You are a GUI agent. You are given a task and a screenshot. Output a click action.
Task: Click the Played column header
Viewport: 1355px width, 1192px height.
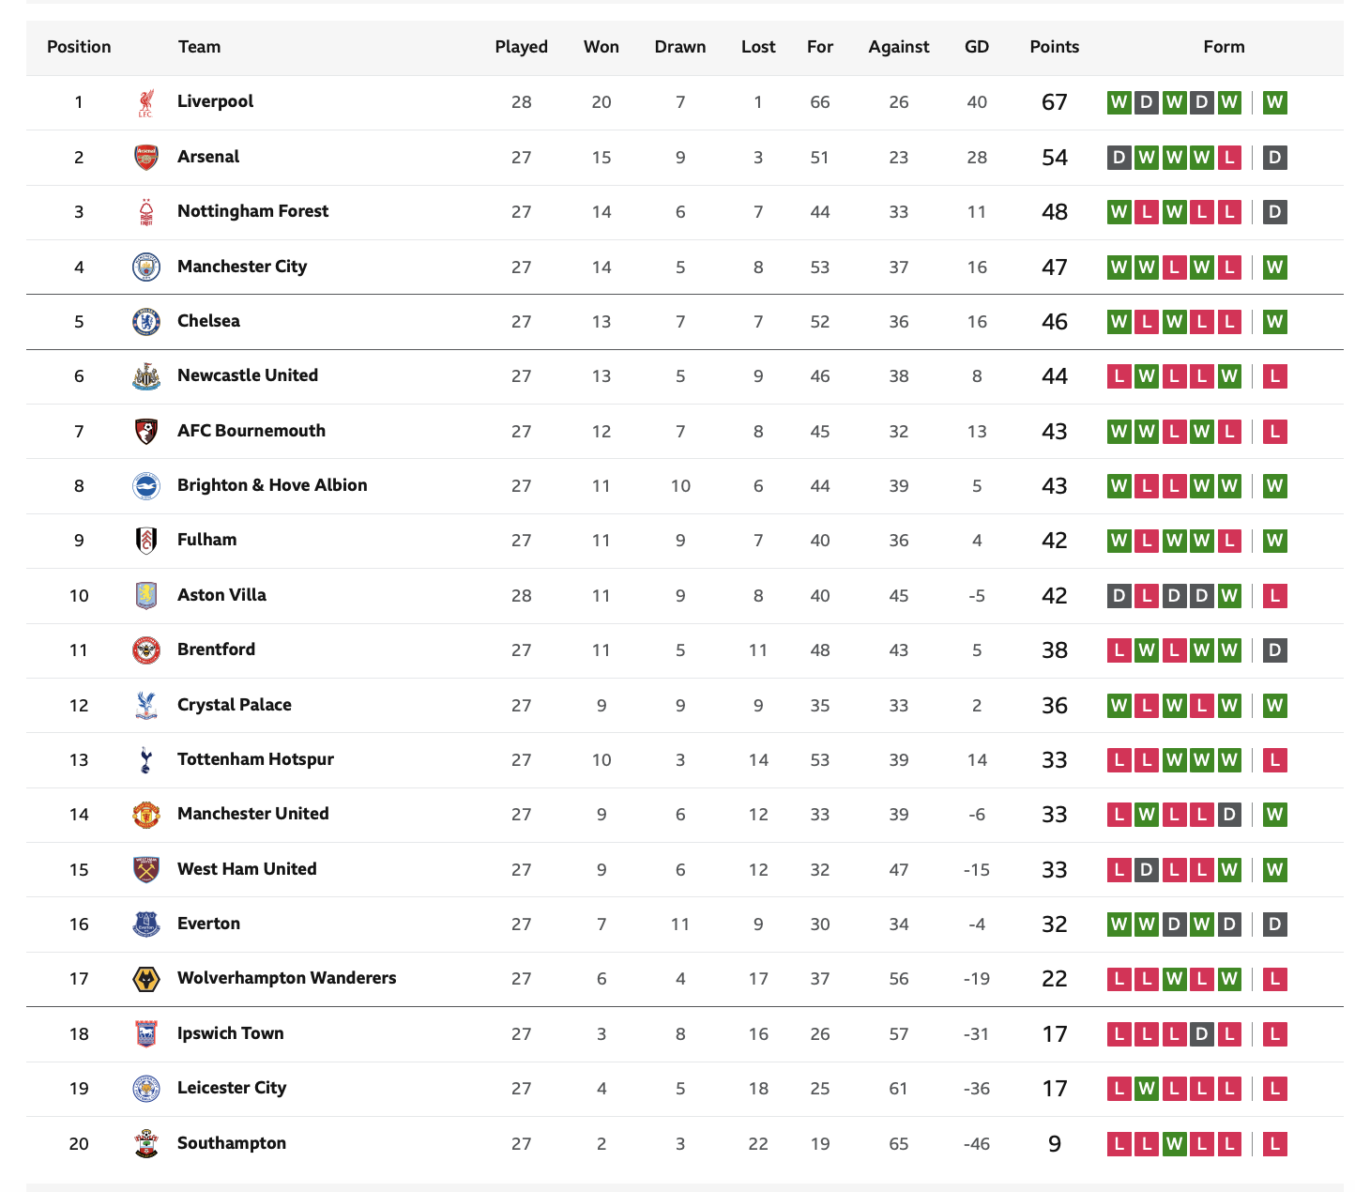pyautogui.click(x=521, y=47)
